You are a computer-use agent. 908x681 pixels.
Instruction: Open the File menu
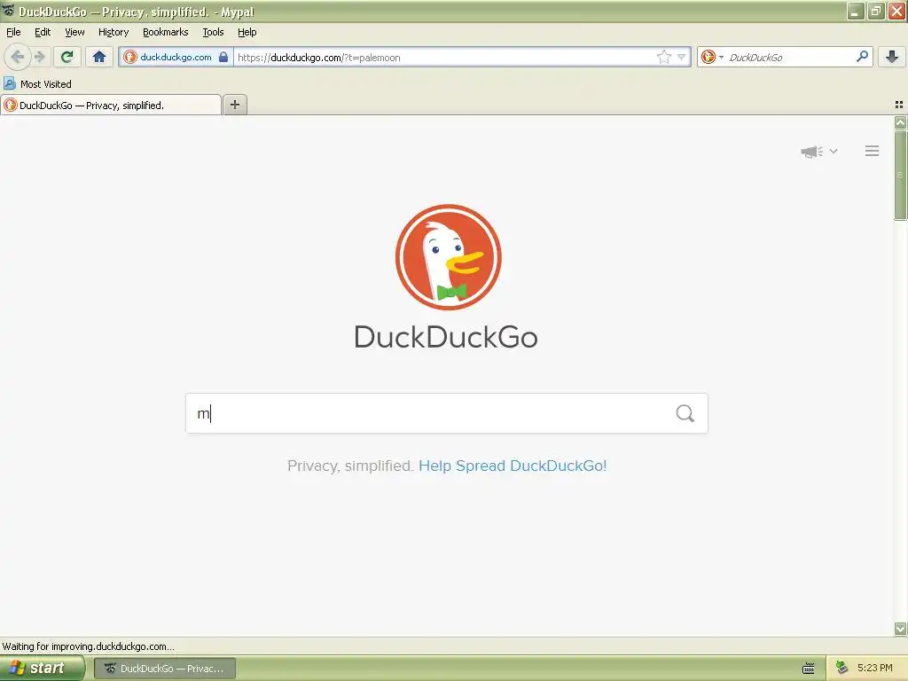(13, 32)
